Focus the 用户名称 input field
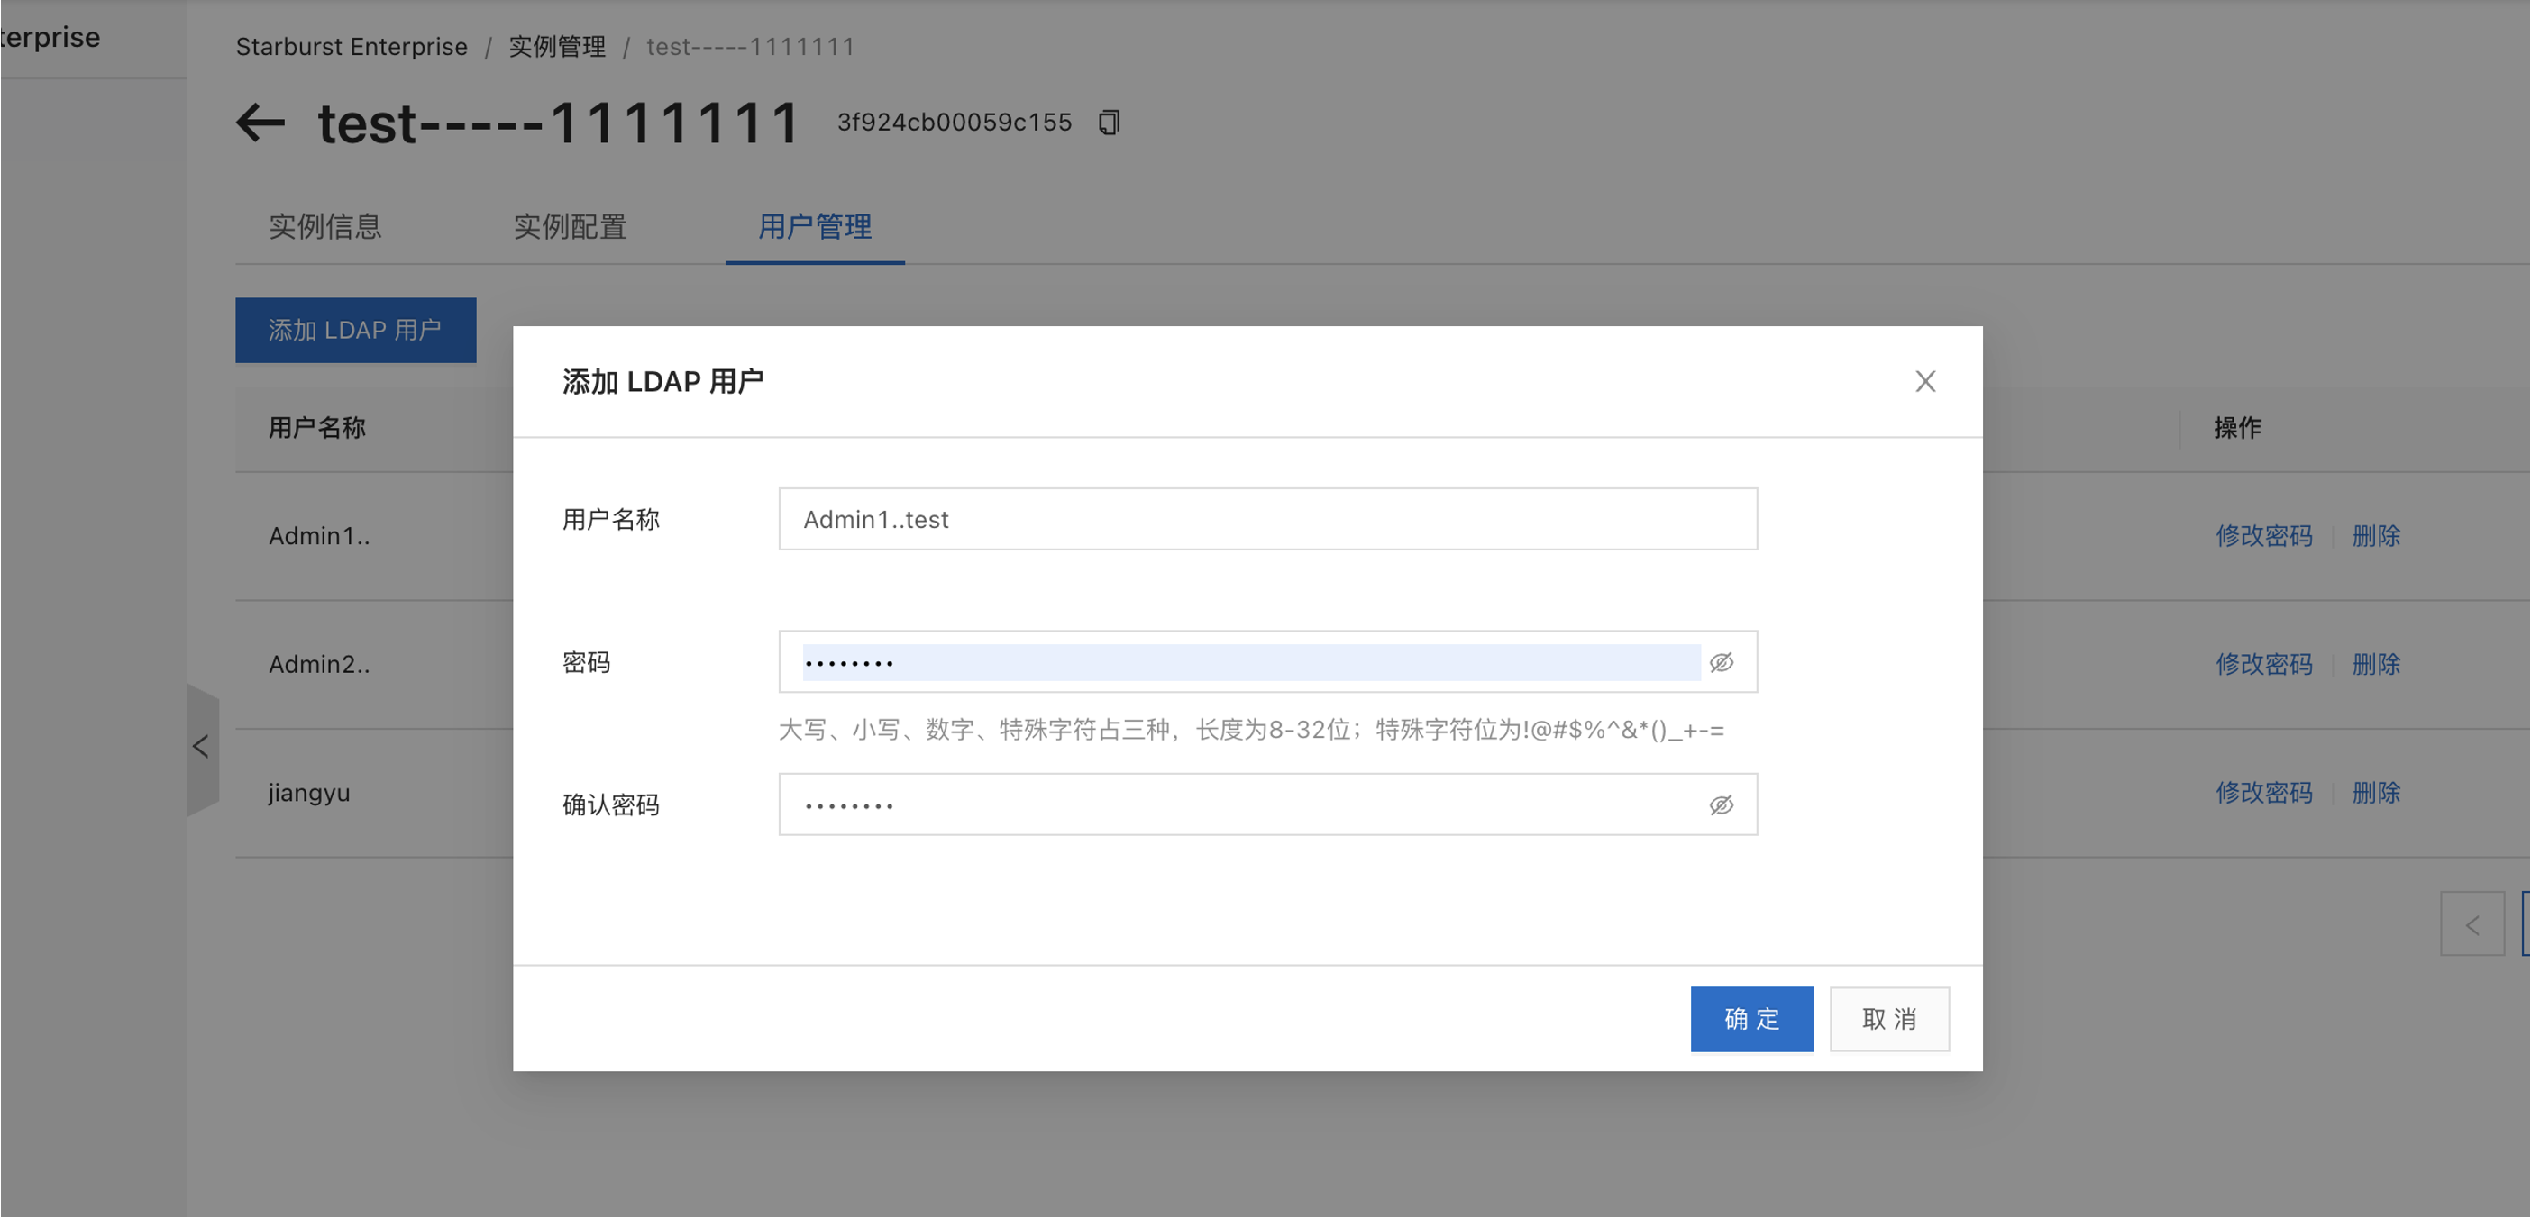The image size is (2531, 1218). 1266,520
